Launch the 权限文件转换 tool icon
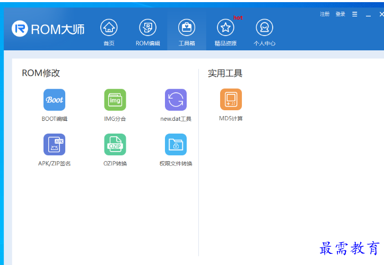384x265 pixels. 176,144
